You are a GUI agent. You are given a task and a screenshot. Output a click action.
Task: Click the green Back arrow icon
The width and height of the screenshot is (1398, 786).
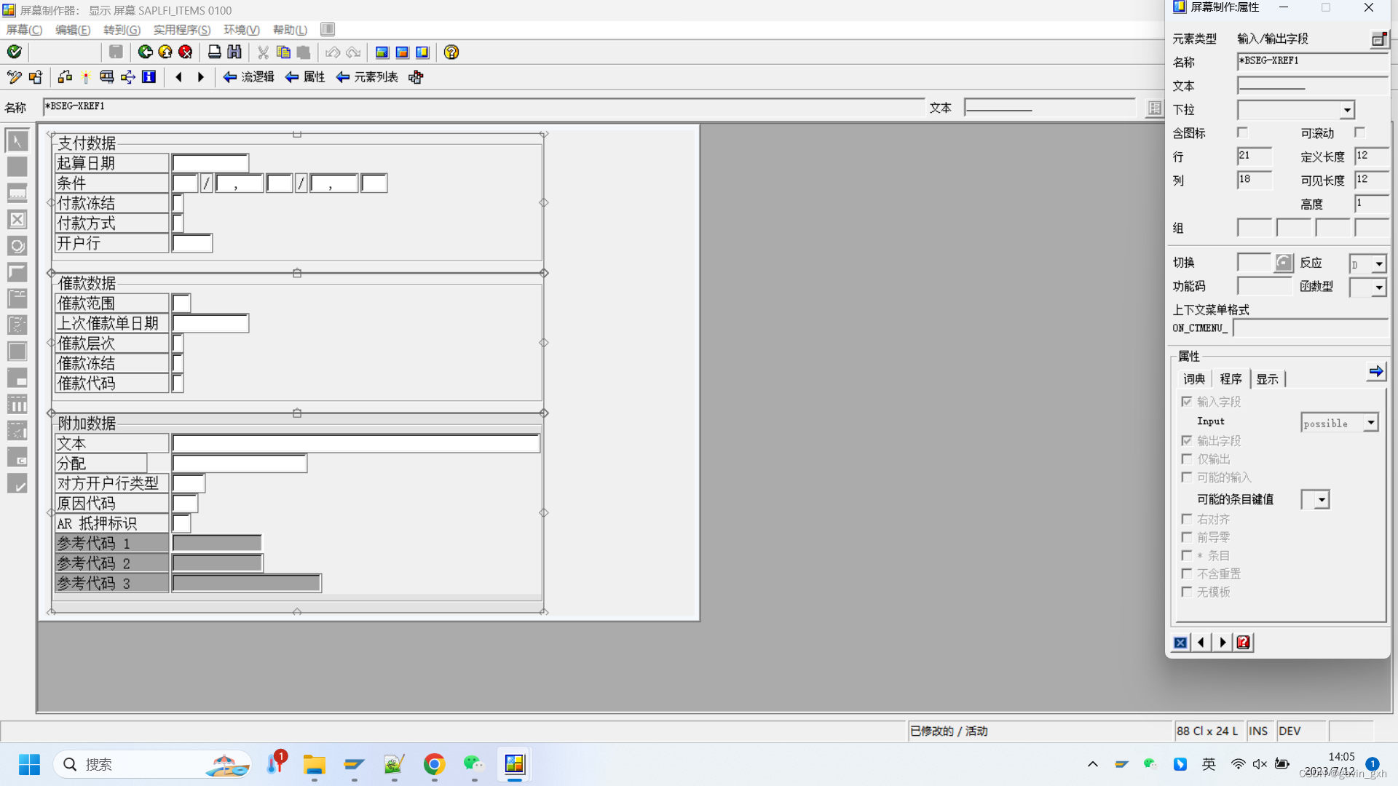click(x=145, y=52)
